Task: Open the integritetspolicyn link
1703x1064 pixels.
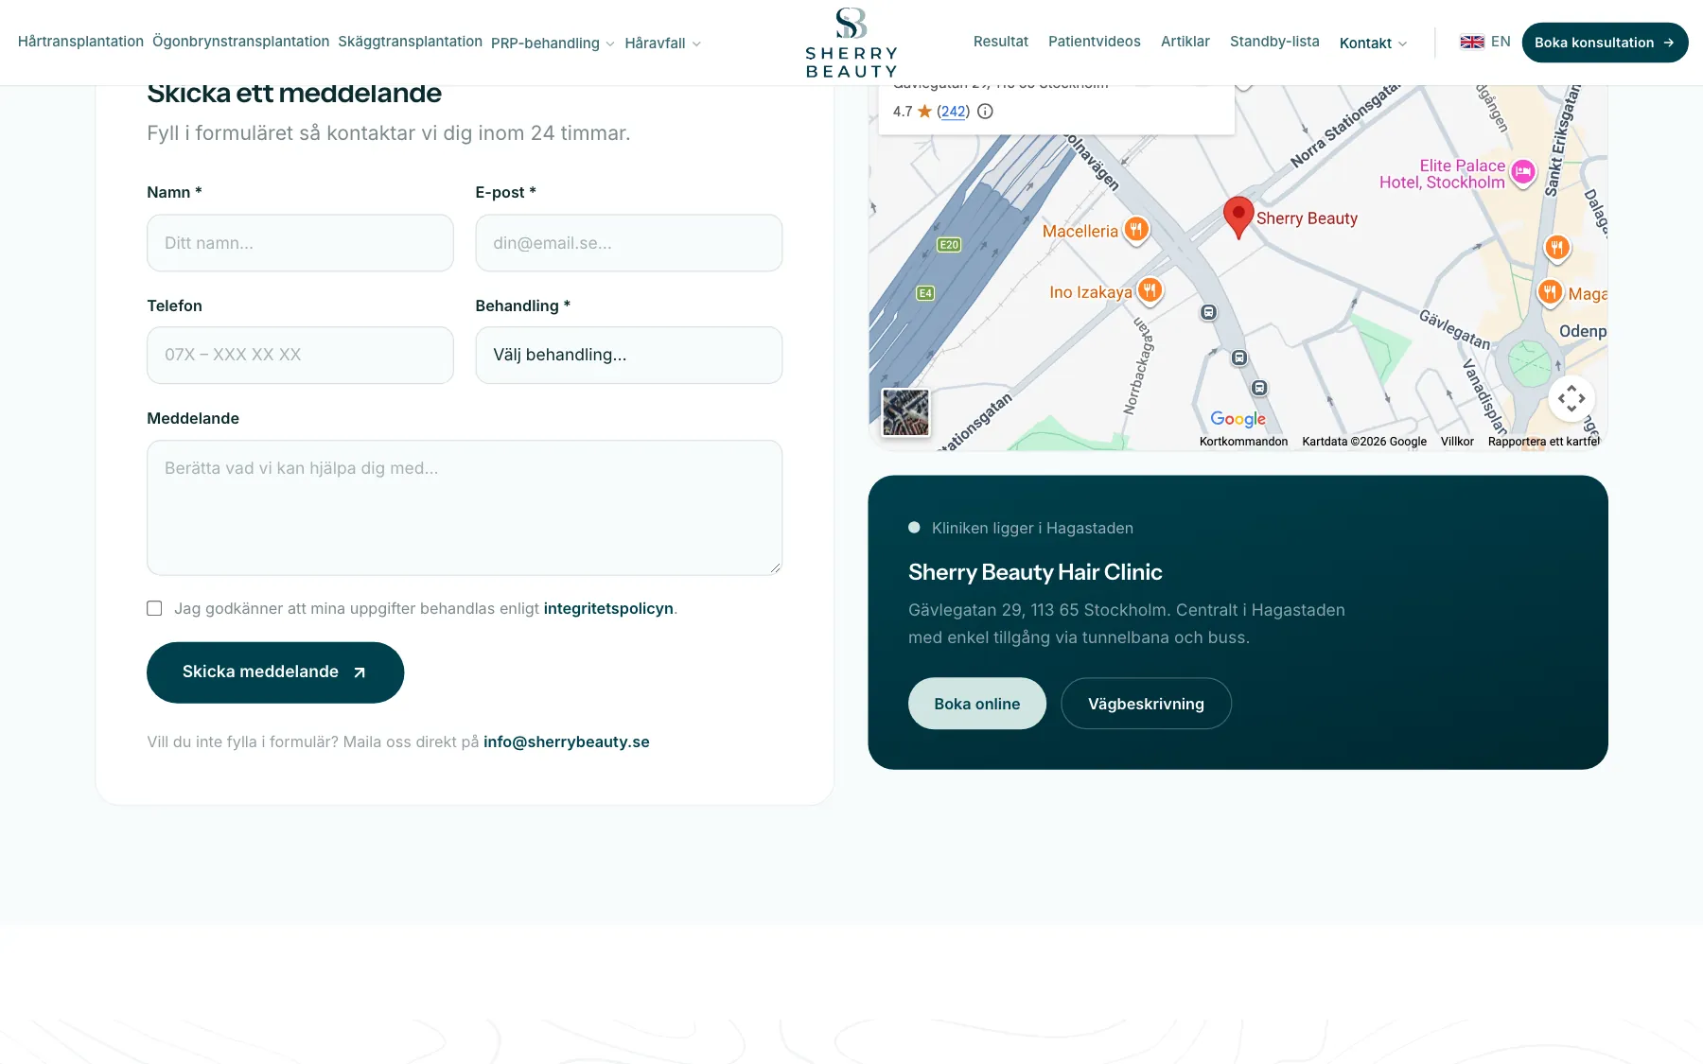Action: tap(608, 608)
